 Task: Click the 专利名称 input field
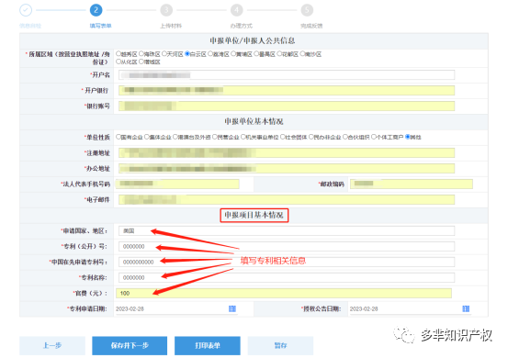[287, 277]
